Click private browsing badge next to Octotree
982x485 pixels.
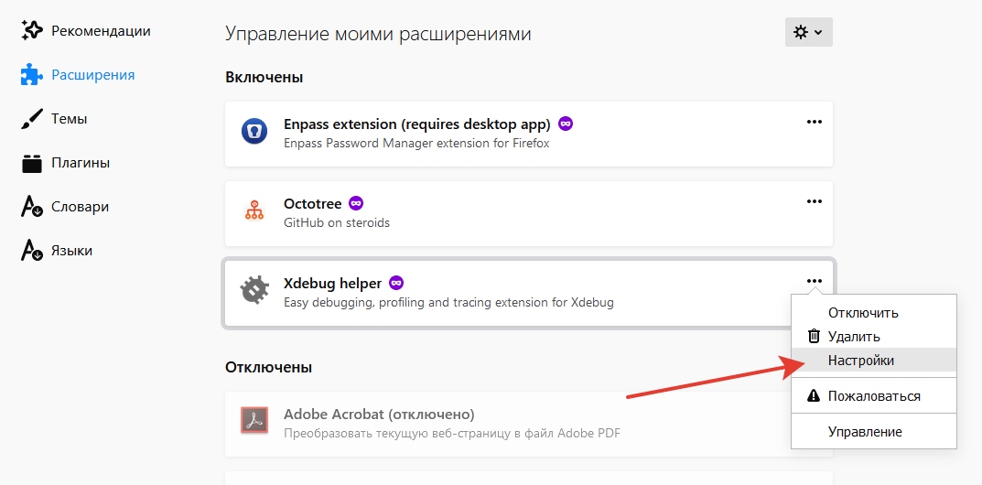pyautogui.click(x=356, y=203)
